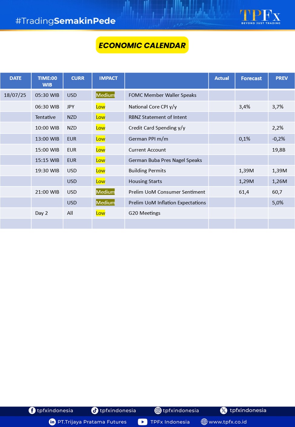295x427 pixels.
Task: Click the ECONOMIC CALENDAR yellow banner
Action: (142, 45)
